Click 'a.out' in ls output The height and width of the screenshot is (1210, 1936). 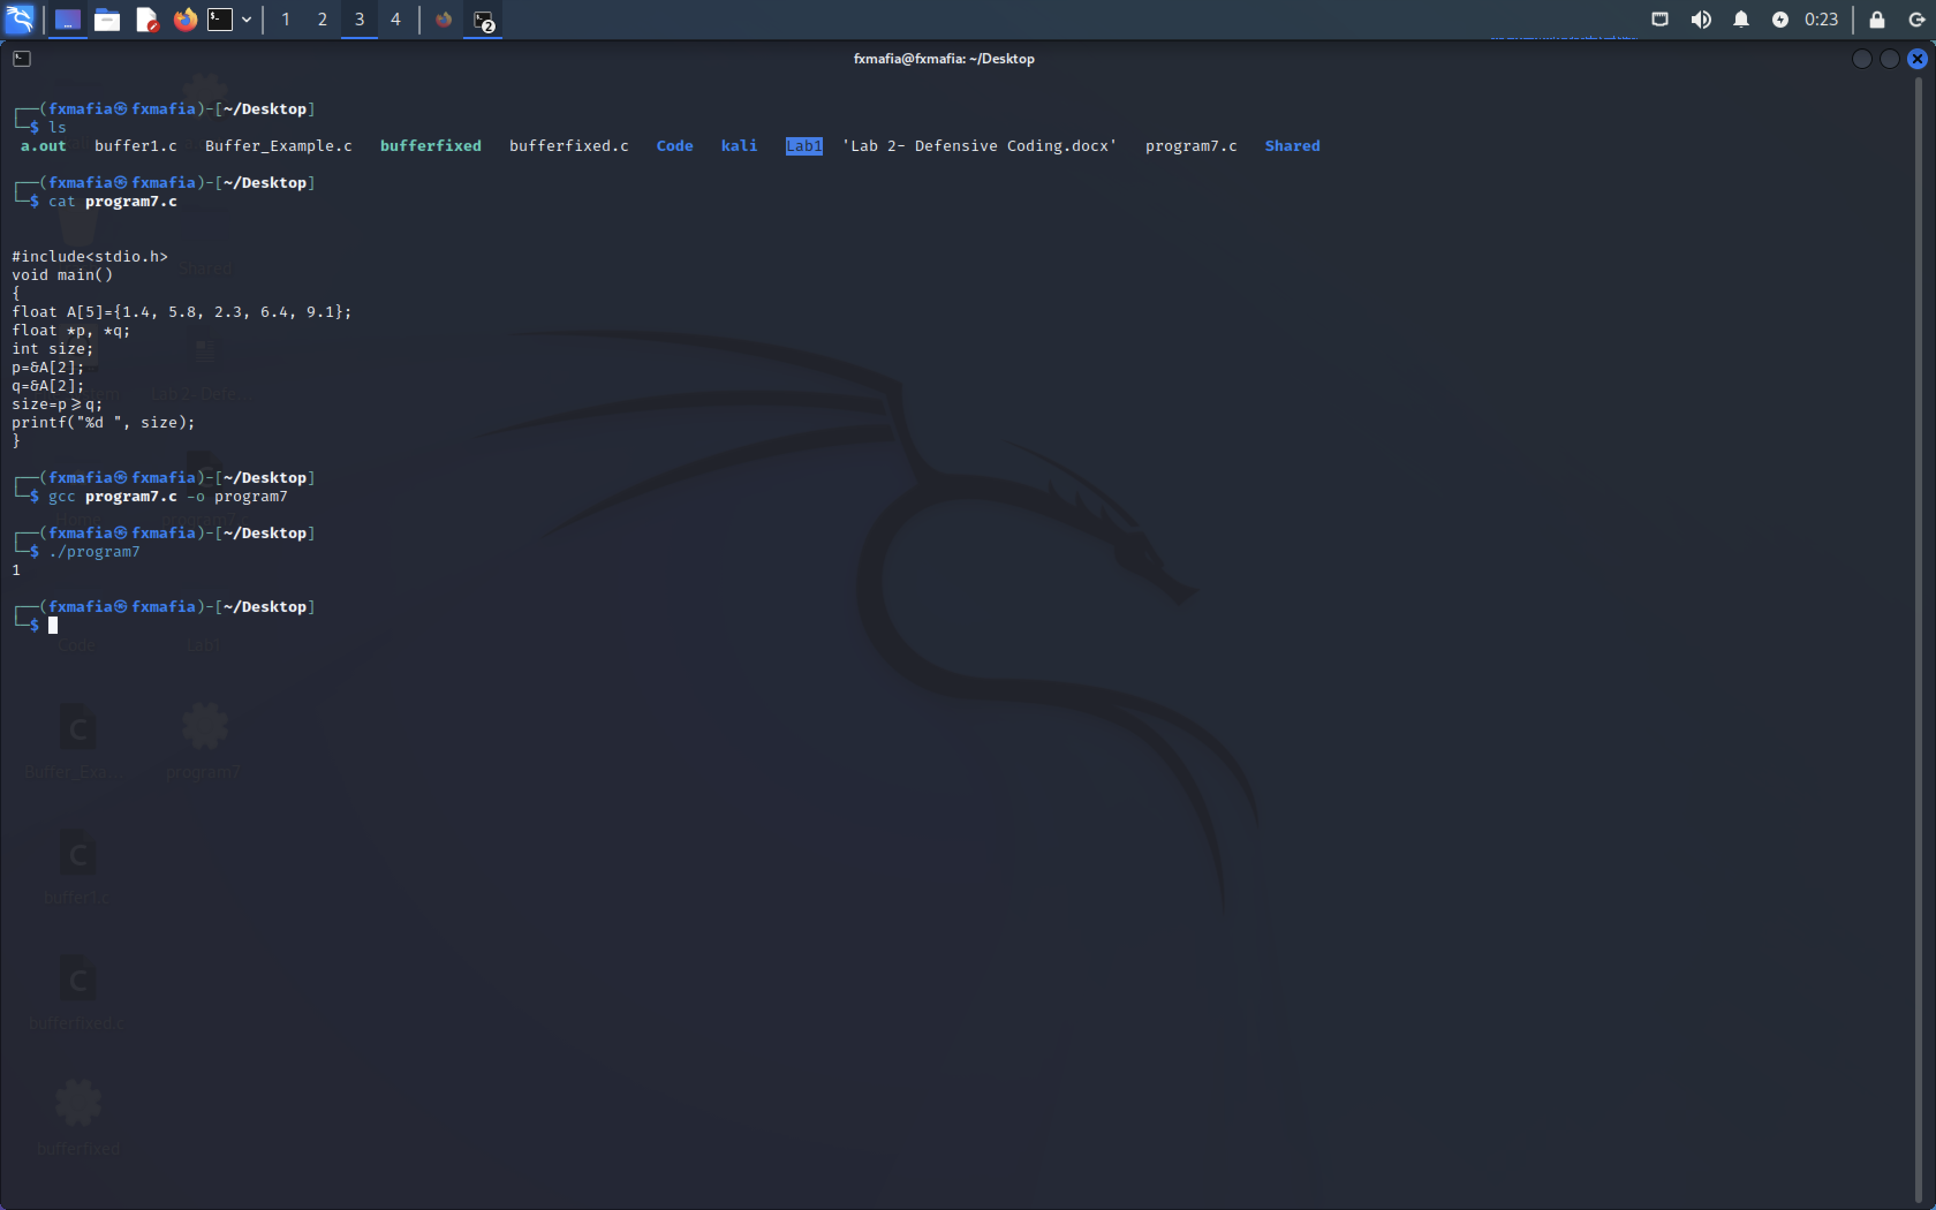tap(43, 146)
